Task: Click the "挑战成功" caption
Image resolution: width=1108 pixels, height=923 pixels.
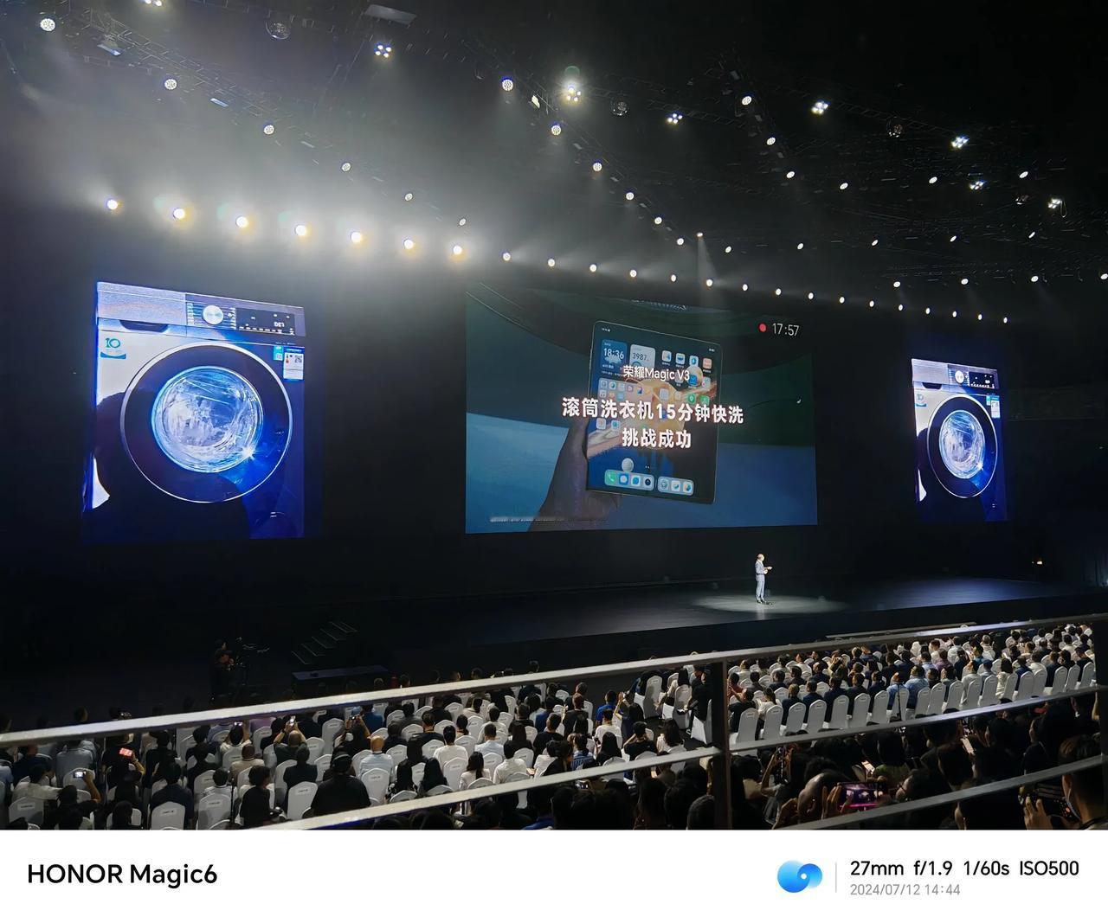Action: 658,438
